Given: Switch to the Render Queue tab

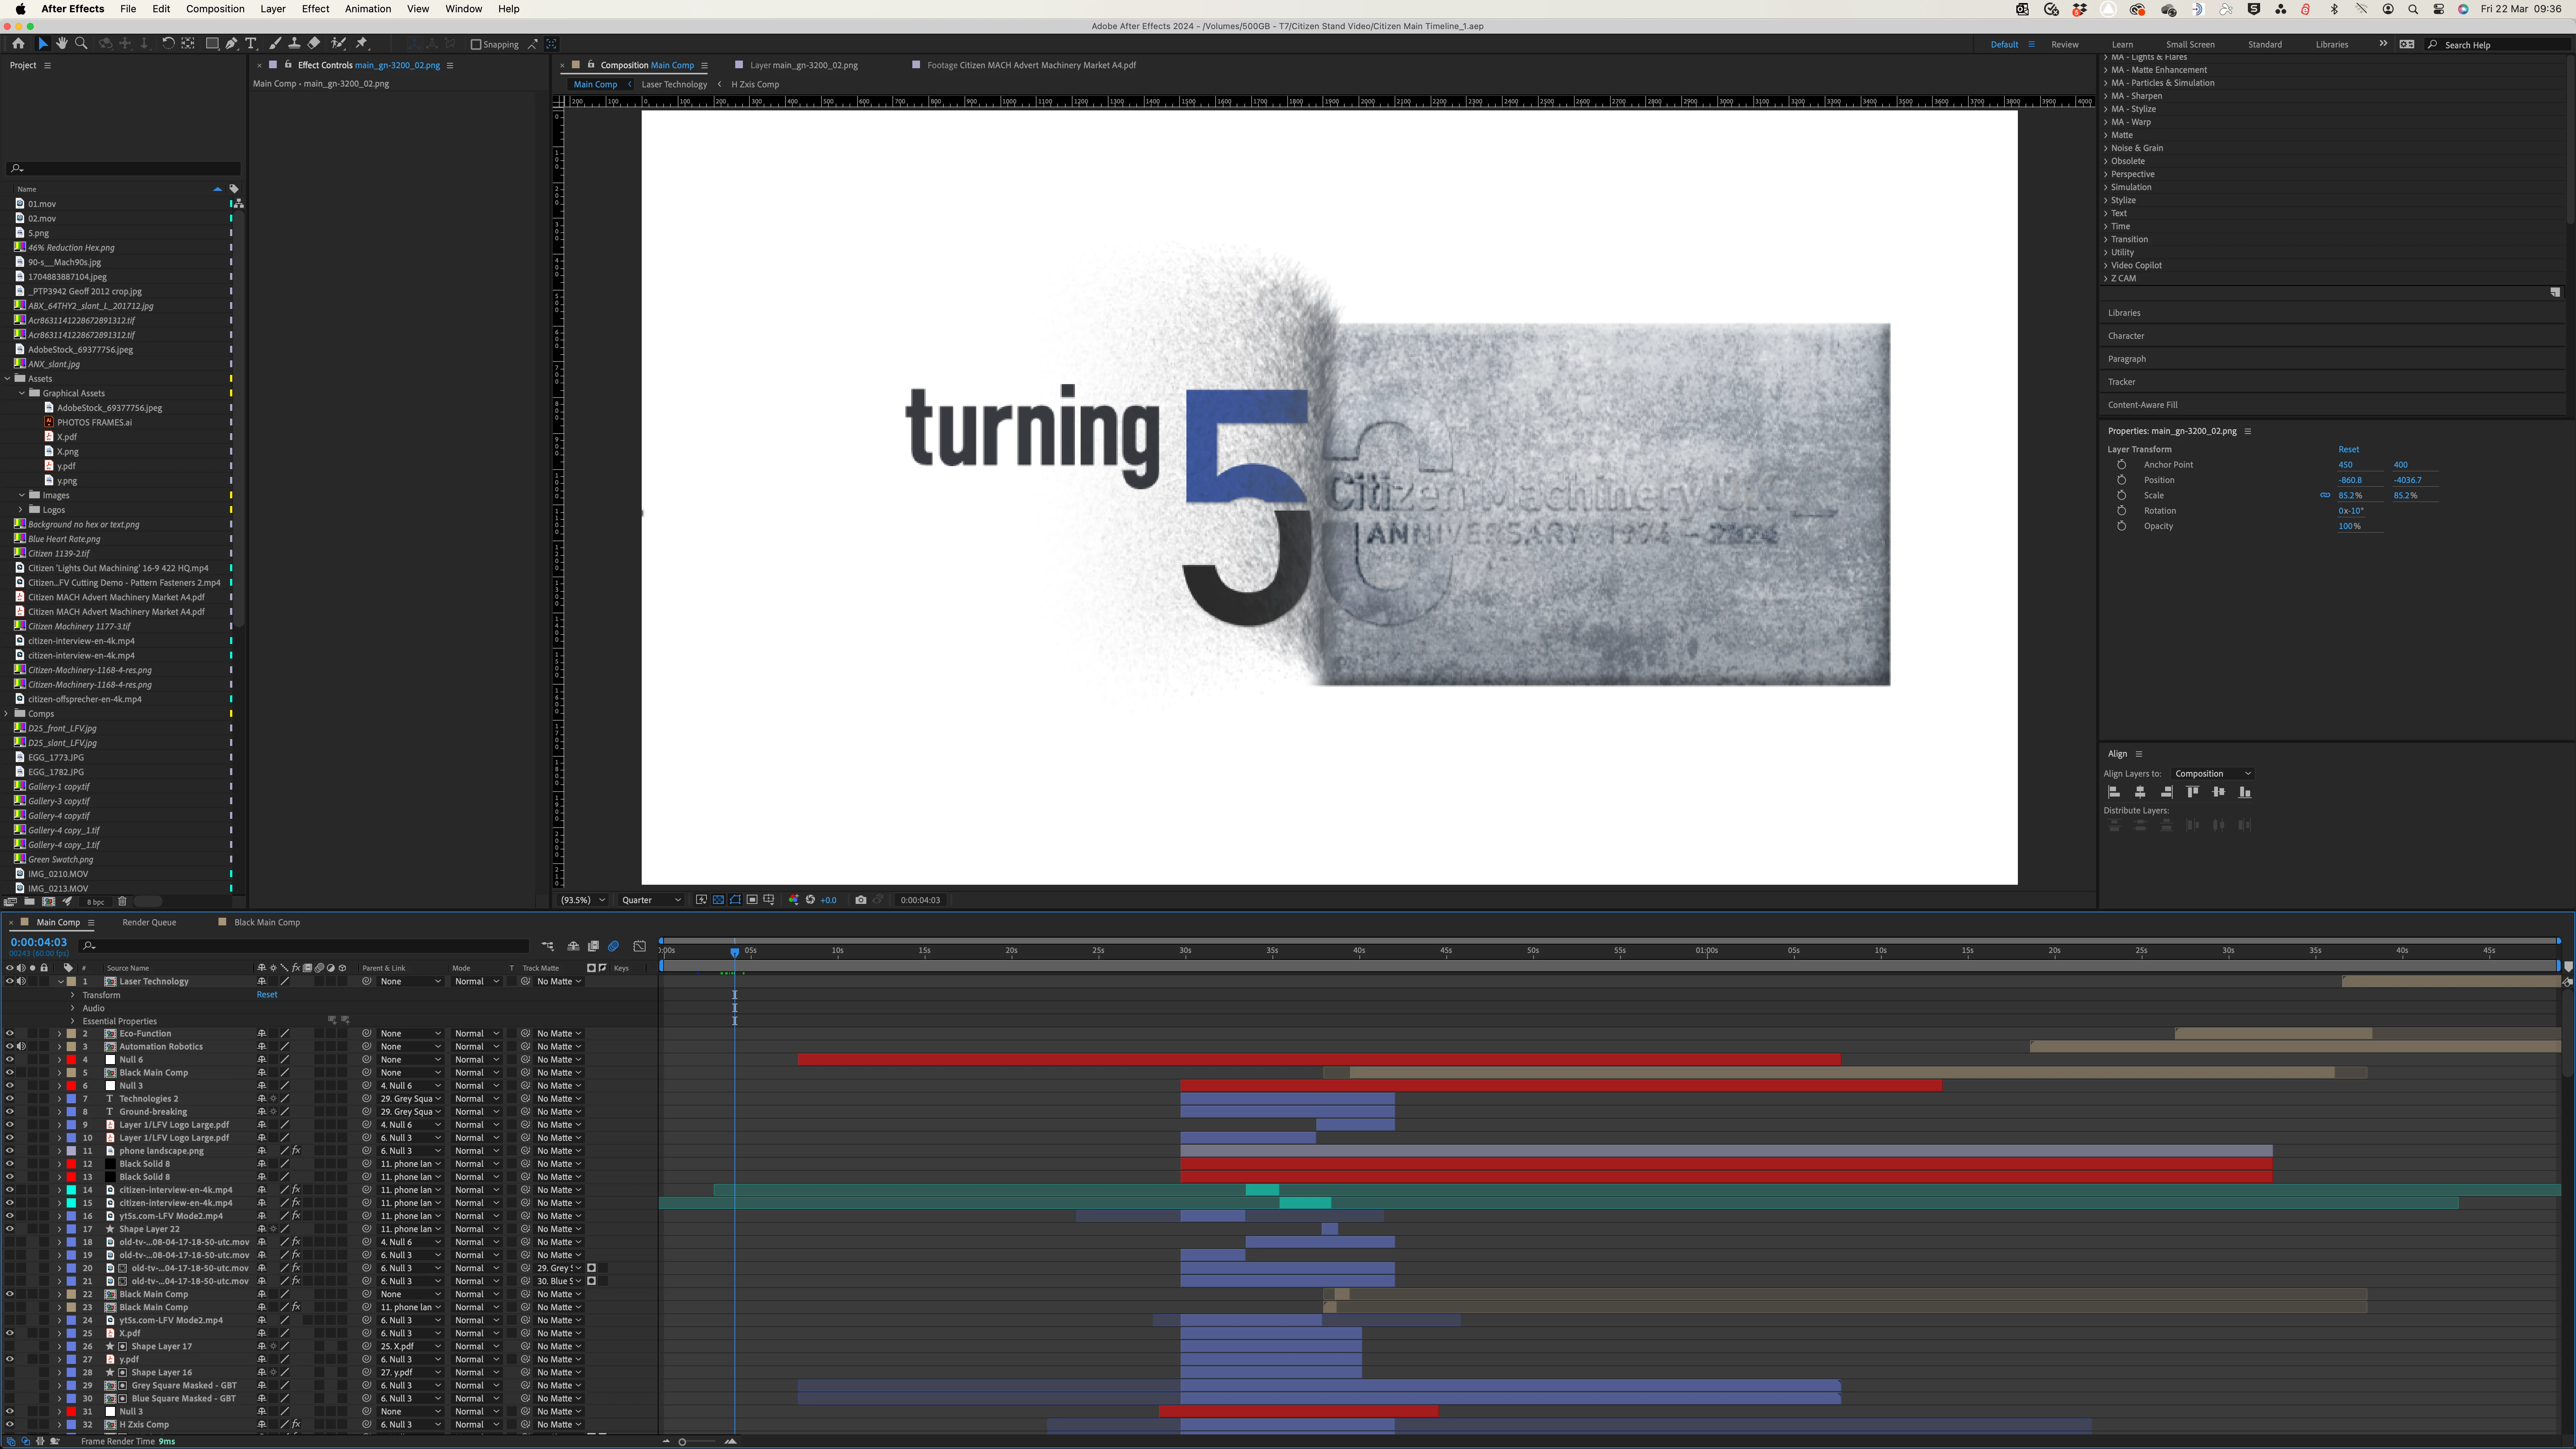Looking at the screenshot, I should click(149, 923).
